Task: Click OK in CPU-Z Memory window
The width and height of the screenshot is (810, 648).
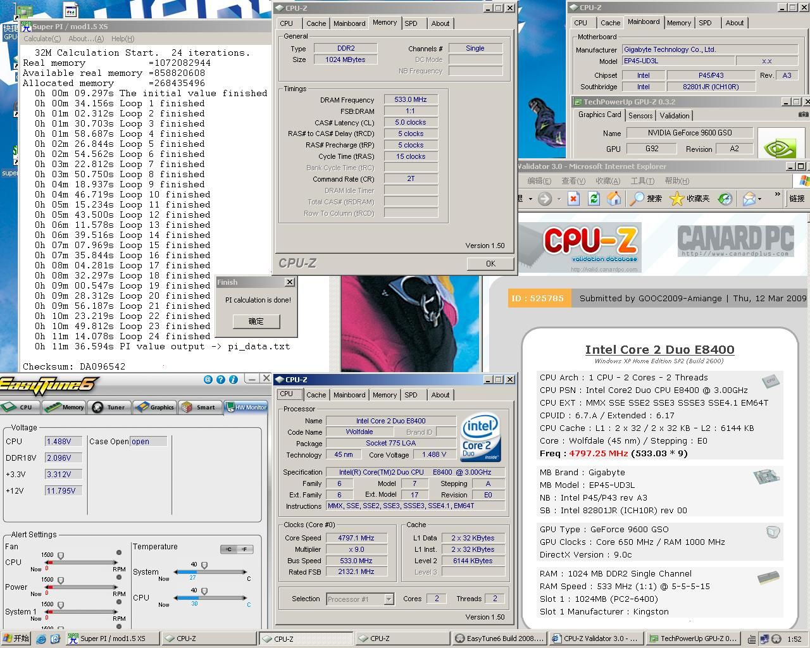Action: click(x=490, y=263)
